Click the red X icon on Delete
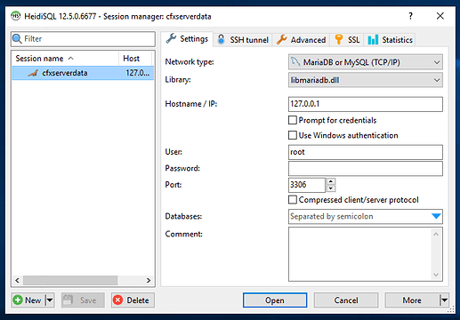 118,300
